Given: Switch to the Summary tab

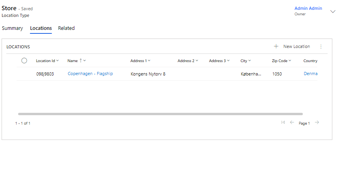Looking at the screenshot, I should coord(12,28).
